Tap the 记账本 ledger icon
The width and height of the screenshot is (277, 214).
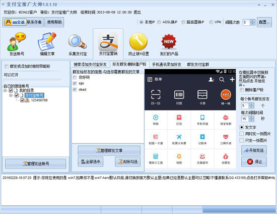202,137
